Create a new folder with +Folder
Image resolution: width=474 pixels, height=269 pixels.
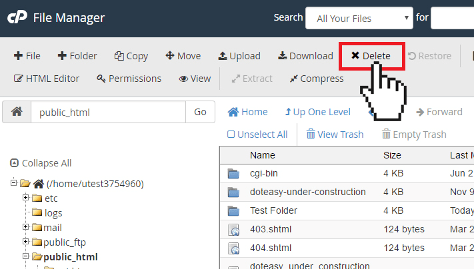click(x=77, y=56)
